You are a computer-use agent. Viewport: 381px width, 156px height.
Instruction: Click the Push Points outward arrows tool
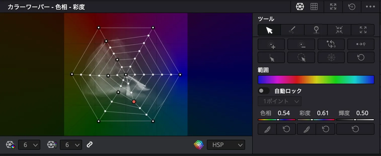(x=363, y=30)
